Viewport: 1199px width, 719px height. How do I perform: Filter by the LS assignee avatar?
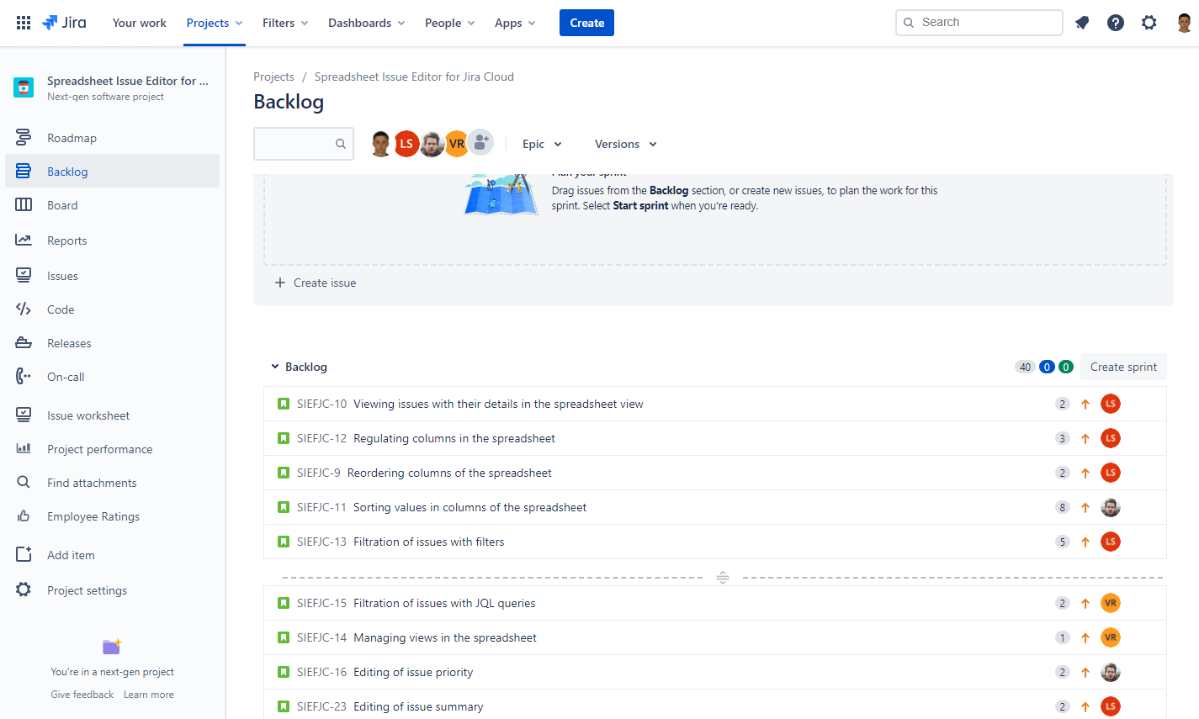(x=406, y=144)
